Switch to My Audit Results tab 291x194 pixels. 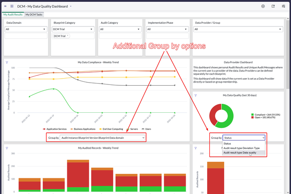[13, 14]
